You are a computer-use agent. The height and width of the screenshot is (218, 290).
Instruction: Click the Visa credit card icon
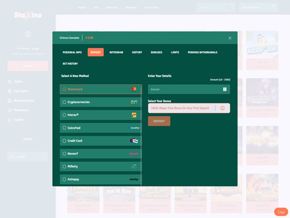pyautogui.click(x=134, y=141)
